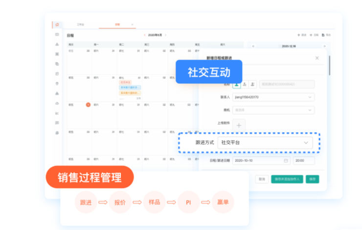The width and height of the screenshot is (362, 230).
Task: Click the 20:00 time input field
Action: coord(303,160)
